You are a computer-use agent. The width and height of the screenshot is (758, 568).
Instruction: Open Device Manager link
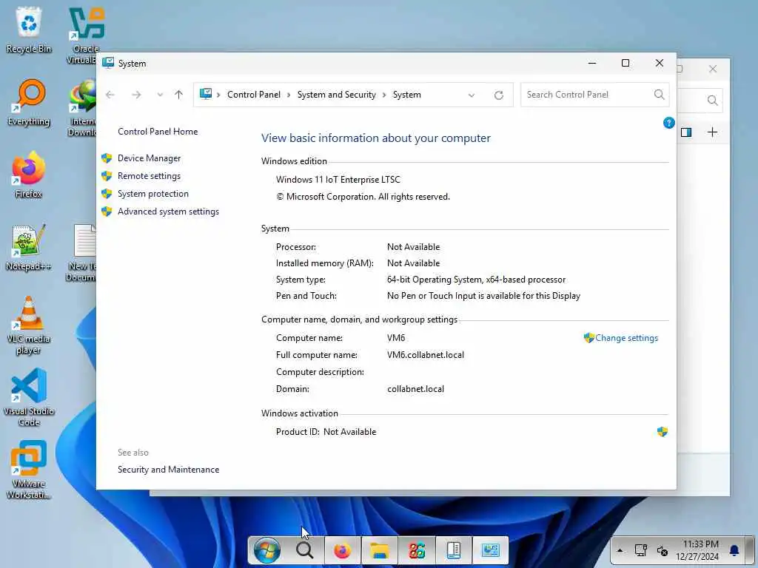coord(149,158)
